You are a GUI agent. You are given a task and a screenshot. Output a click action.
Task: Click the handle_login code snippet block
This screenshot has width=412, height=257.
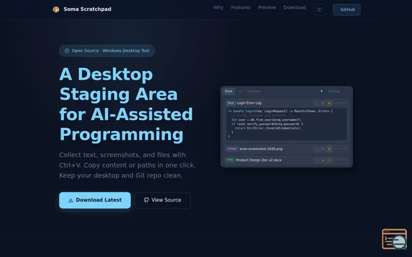point(286,124)
